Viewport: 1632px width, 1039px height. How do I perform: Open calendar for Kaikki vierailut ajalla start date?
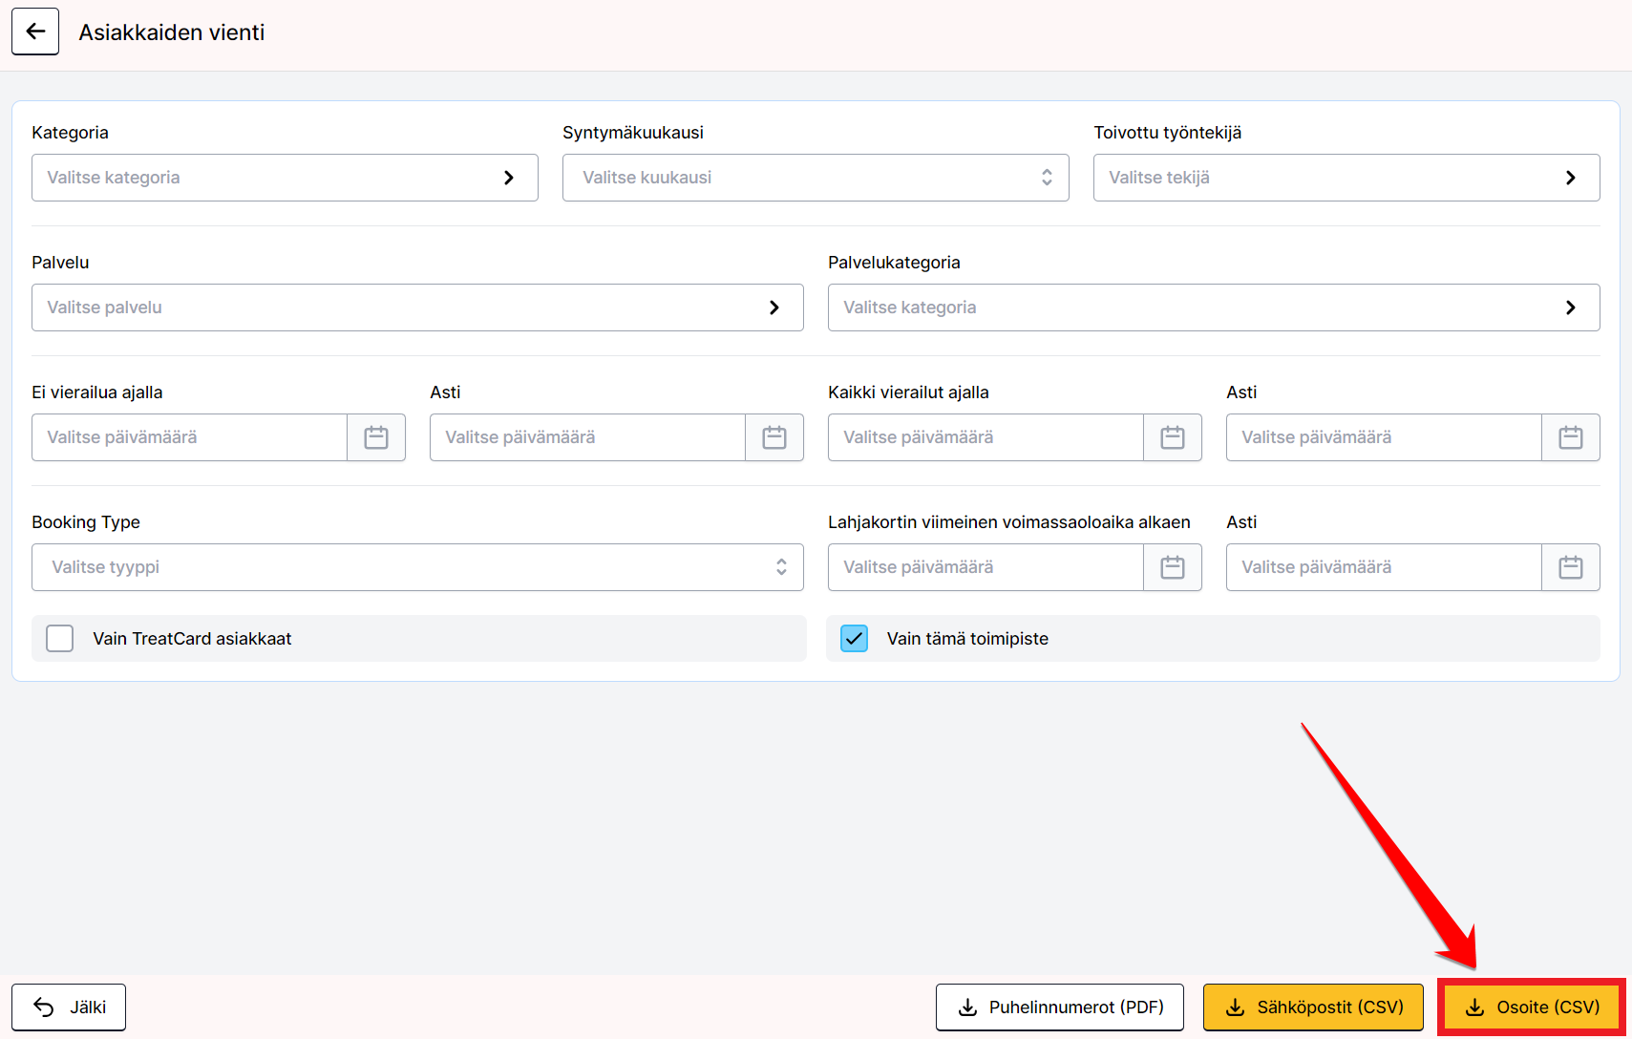coord(1173,437)
